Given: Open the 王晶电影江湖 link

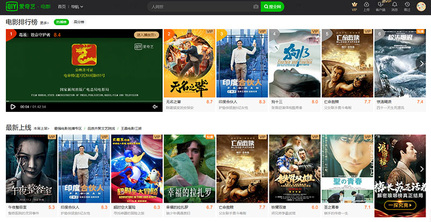Looking at the screenshot, I should tap(131, 128).
